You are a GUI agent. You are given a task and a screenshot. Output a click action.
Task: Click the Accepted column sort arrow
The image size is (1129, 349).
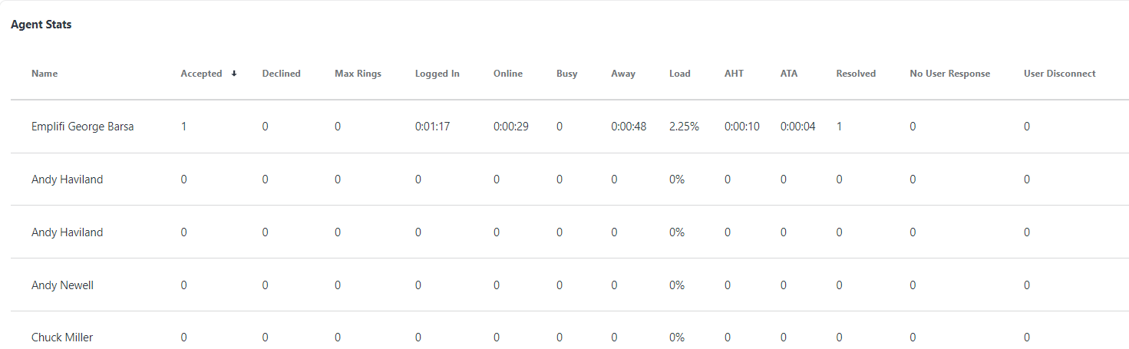[x=233, y=74]
